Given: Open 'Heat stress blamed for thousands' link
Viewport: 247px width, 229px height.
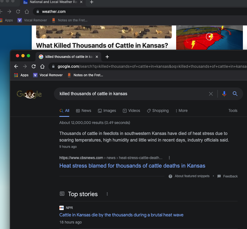Looking at the screenshot, I should coord(132,166).
